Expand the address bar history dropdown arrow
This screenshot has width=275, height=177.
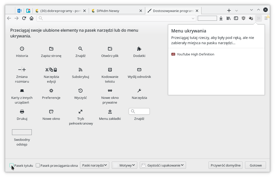(x=193, y=18)
